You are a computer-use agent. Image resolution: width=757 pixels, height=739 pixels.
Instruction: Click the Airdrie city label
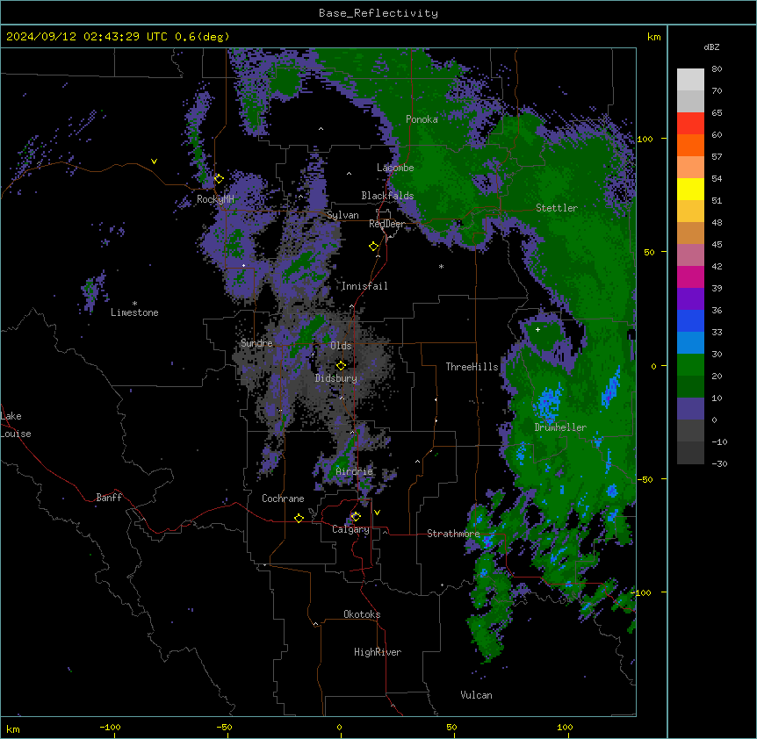[x=354, y=471]
